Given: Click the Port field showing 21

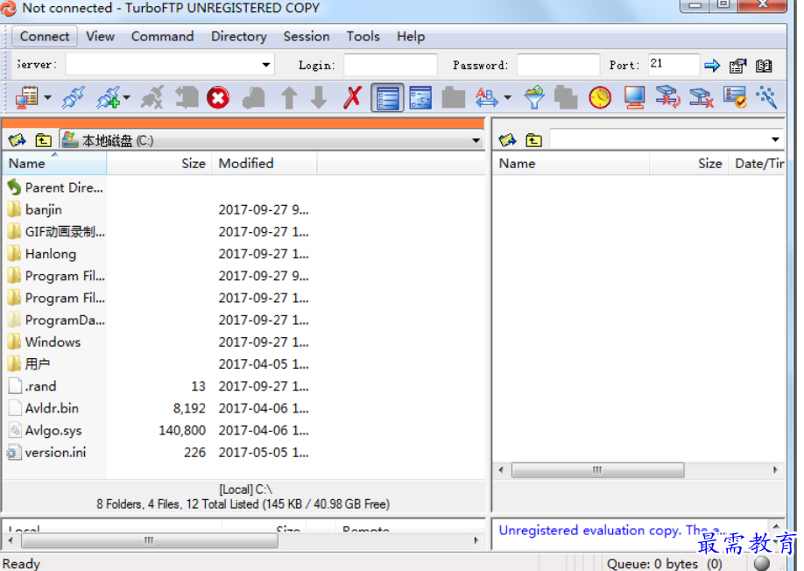Looking at the screenshot, I should [674, 65].
